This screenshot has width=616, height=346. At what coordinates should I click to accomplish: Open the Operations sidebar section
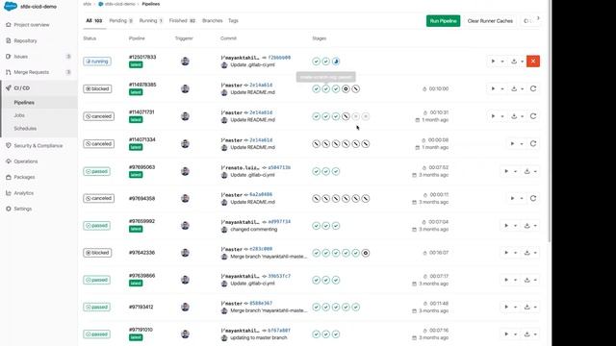pos(26,161)
